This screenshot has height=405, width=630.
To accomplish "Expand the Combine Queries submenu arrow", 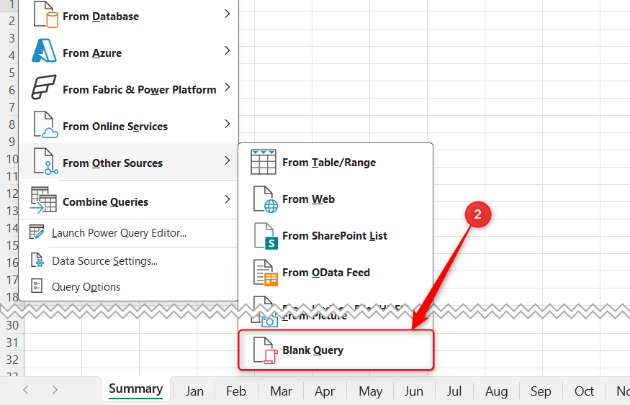I will [228, 199].
